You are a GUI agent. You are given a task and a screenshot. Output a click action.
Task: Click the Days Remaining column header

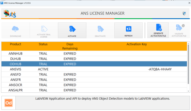tap(70, 46)
